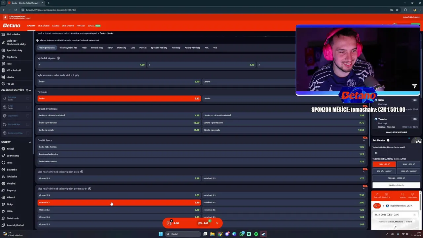Open the Fotbal dropdown in the stats widget
This screenshot has height=238, width=423.
tap(386, 196)
